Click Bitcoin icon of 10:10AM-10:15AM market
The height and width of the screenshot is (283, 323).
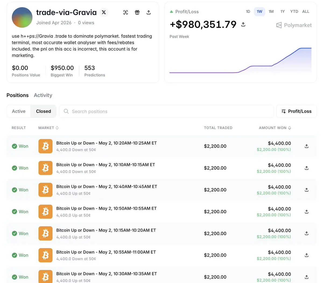point(45,168)
